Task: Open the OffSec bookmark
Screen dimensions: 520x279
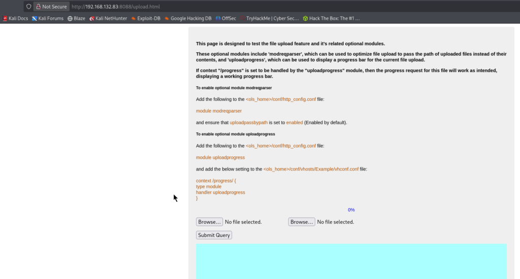Action: 225,18
